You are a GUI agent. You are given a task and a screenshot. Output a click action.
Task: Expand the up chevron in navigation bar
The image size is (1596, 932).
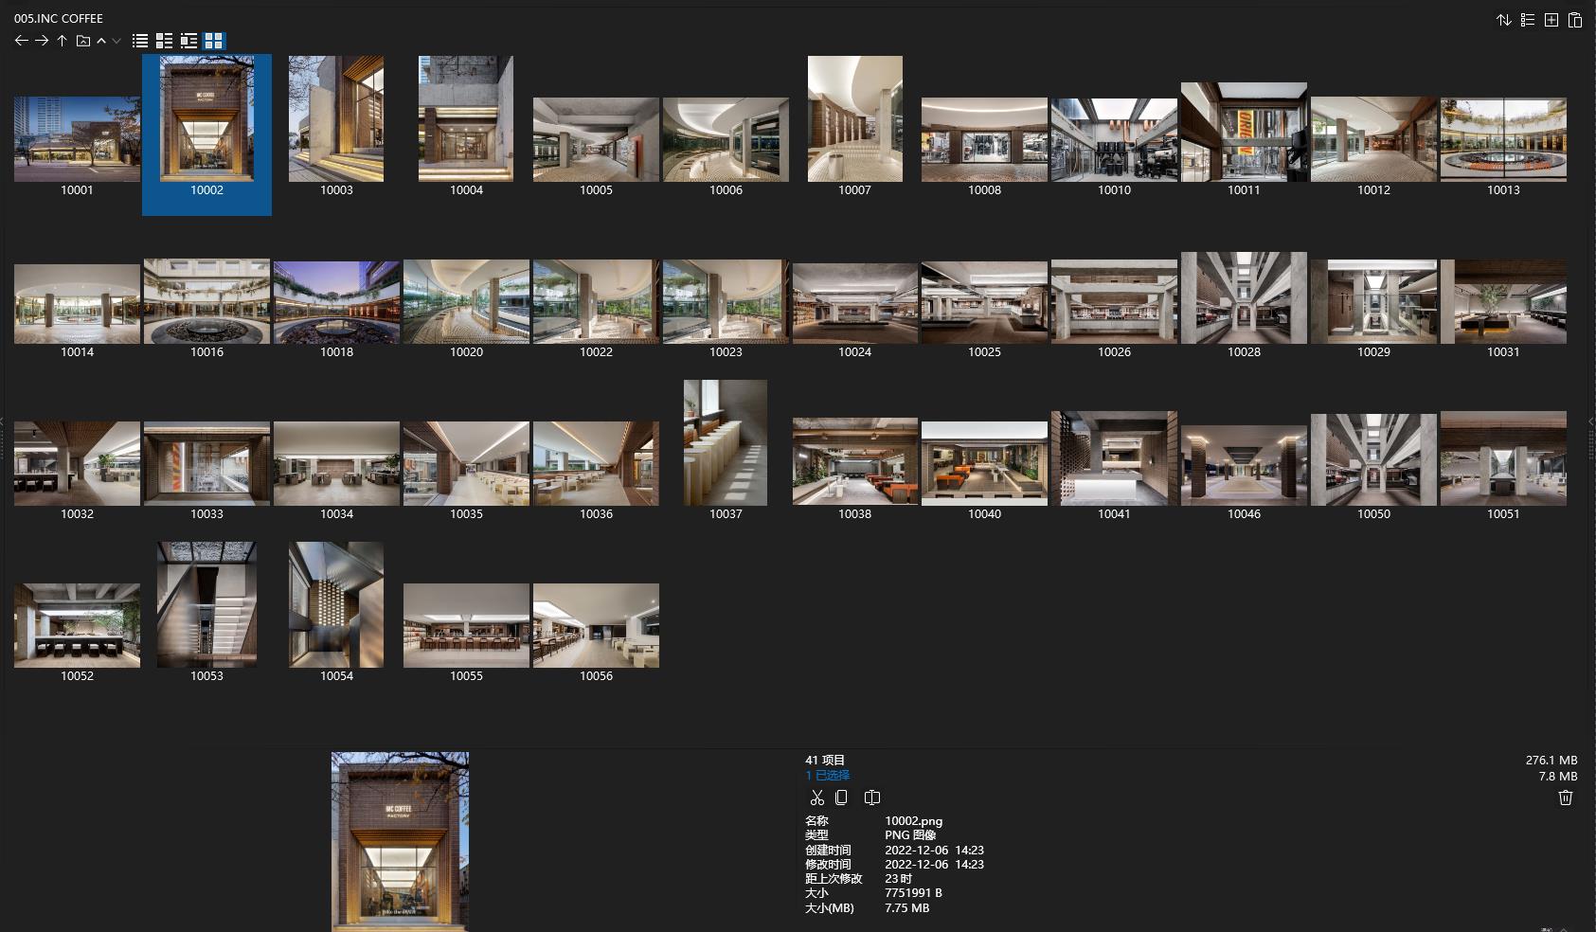point(101,41)
